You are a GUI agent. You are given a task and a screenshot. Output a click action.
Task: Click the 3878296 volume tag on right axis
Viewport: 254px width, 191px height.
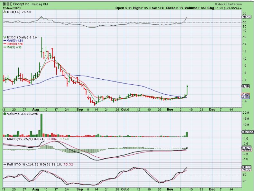tap(248, 132)
